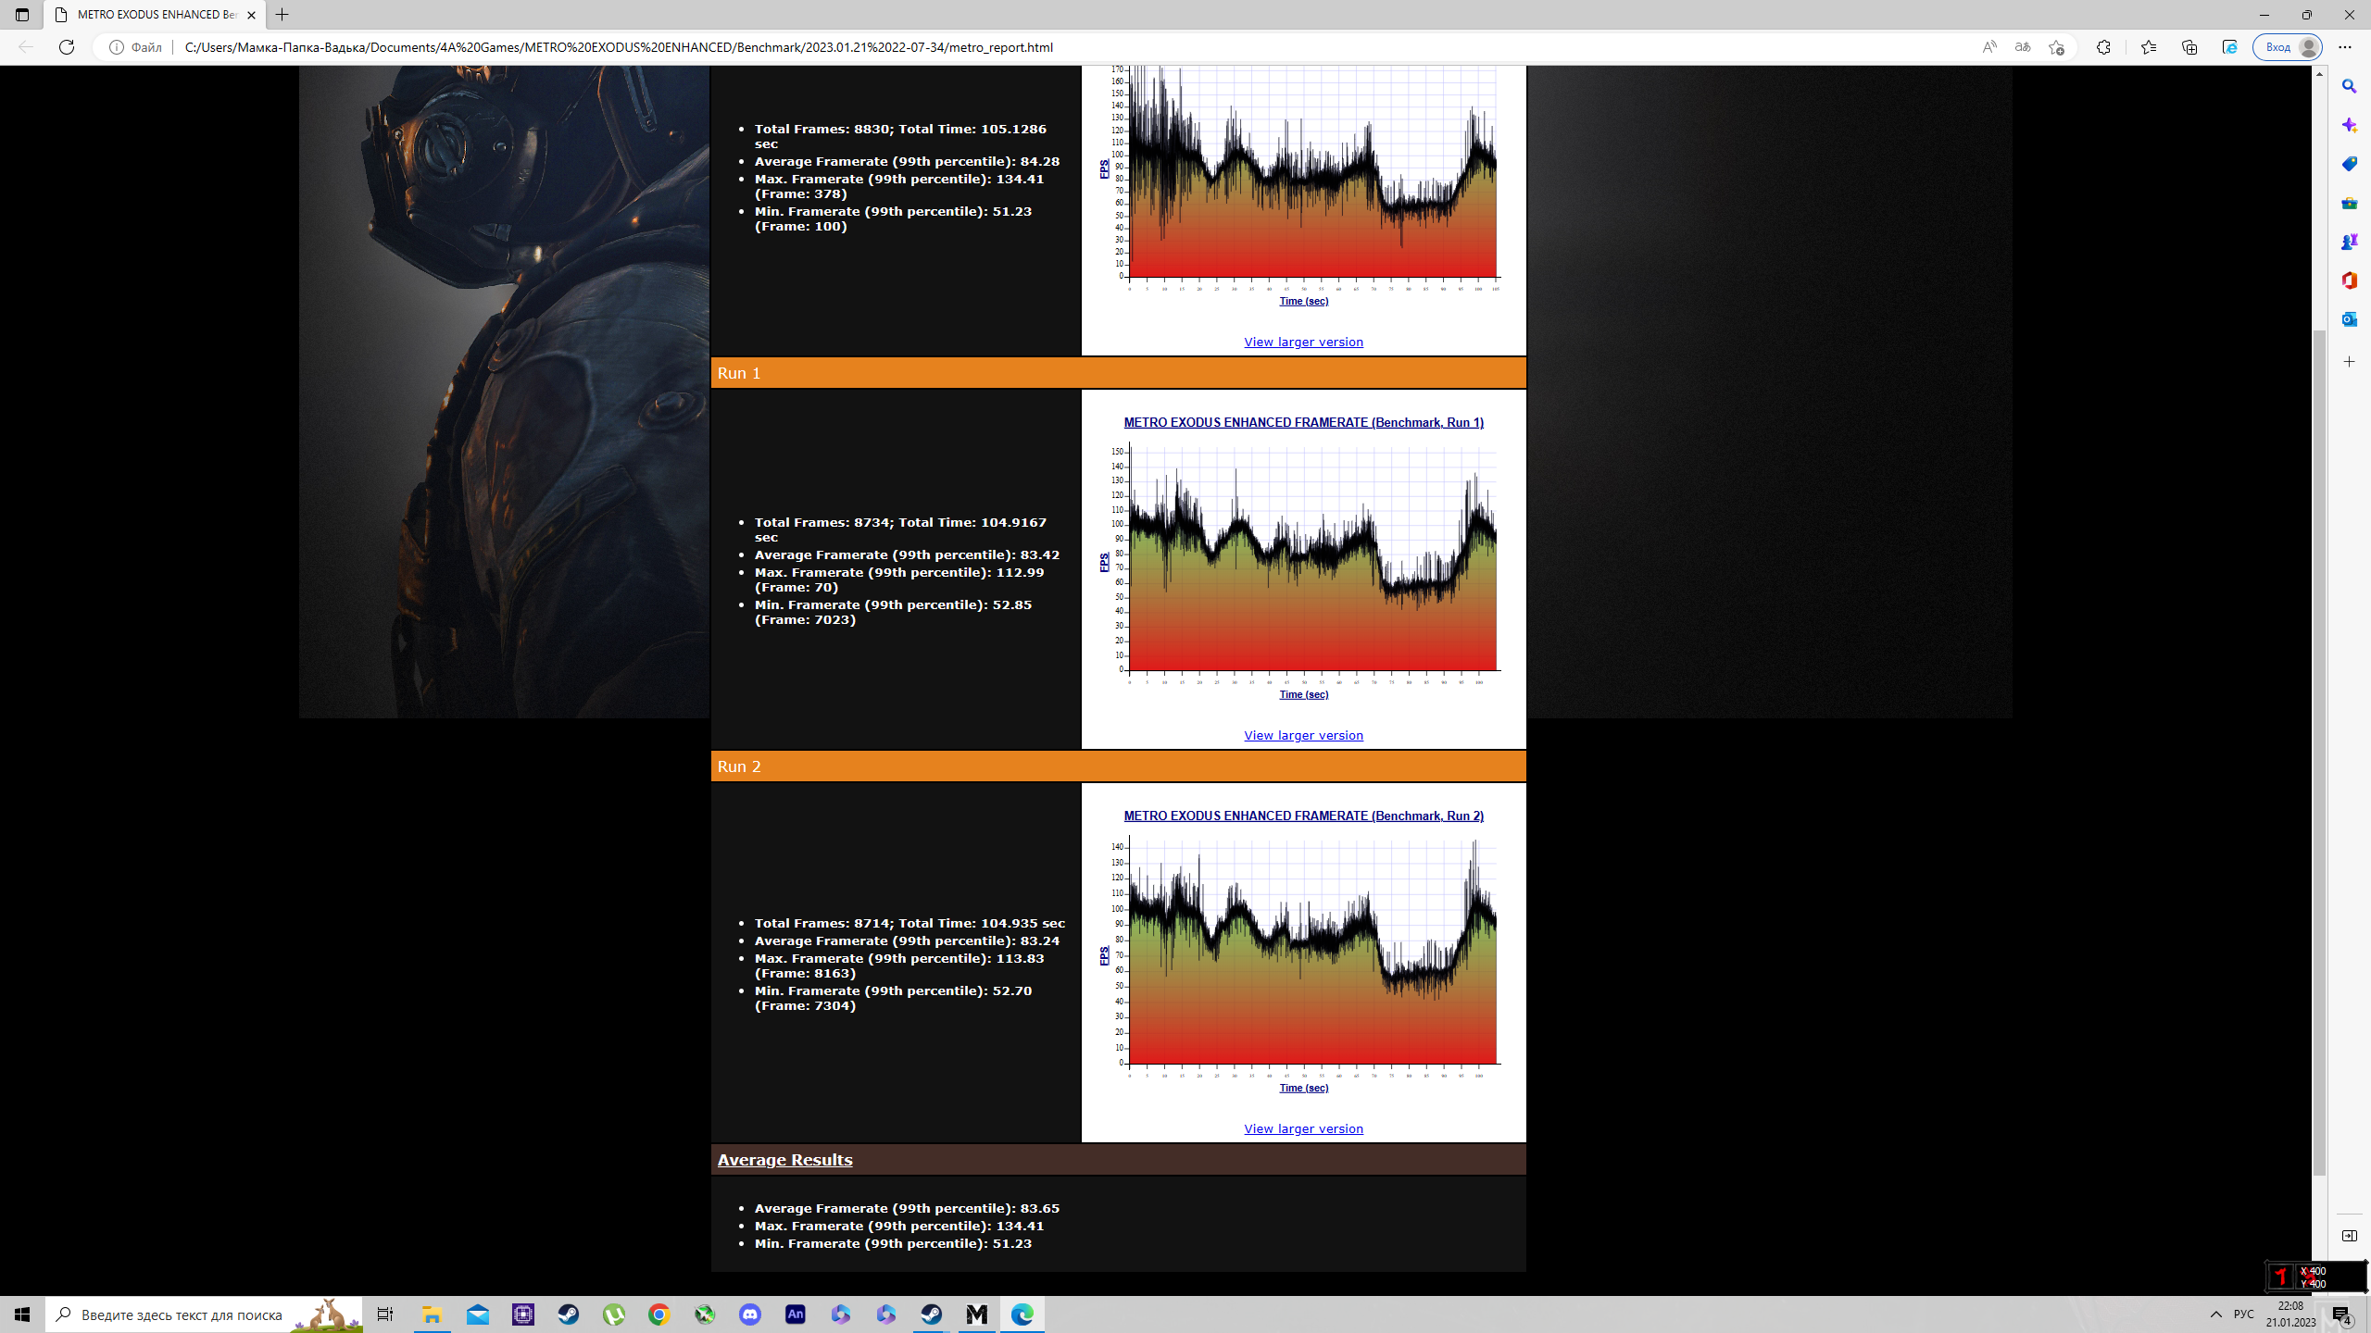Open the Favorites star list icon
Image resolution: width=2371 pixels, height=1333 pixels.
[x=2149, y=47]
